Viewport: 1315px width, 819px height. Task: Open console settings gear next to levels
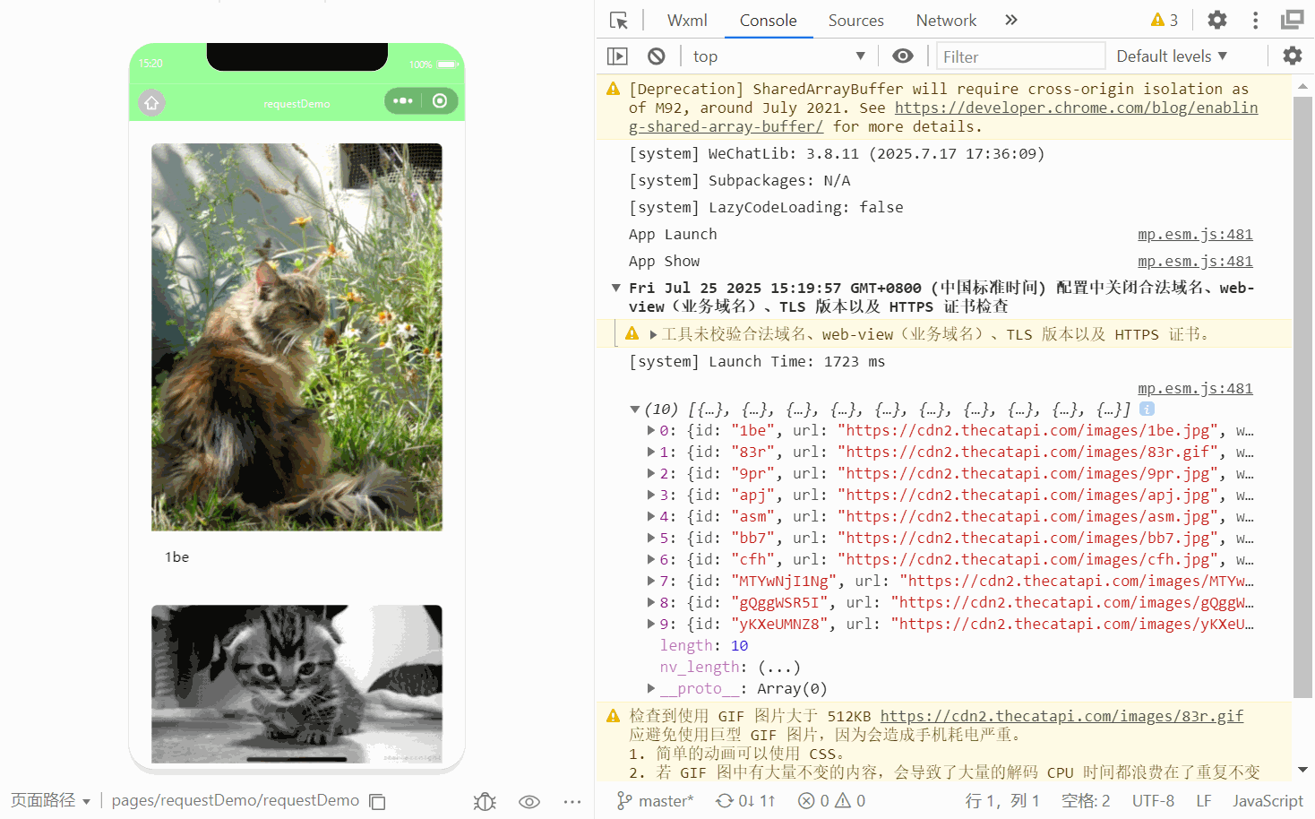[x=1292, y=56]
